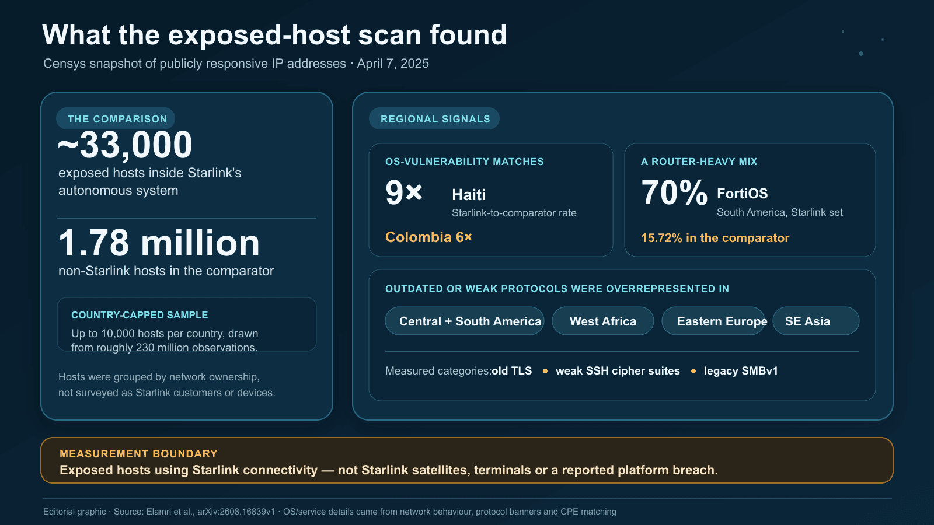Select the "Haiti" label
This screenshot has height=525, width=934.
coord(469,195)
